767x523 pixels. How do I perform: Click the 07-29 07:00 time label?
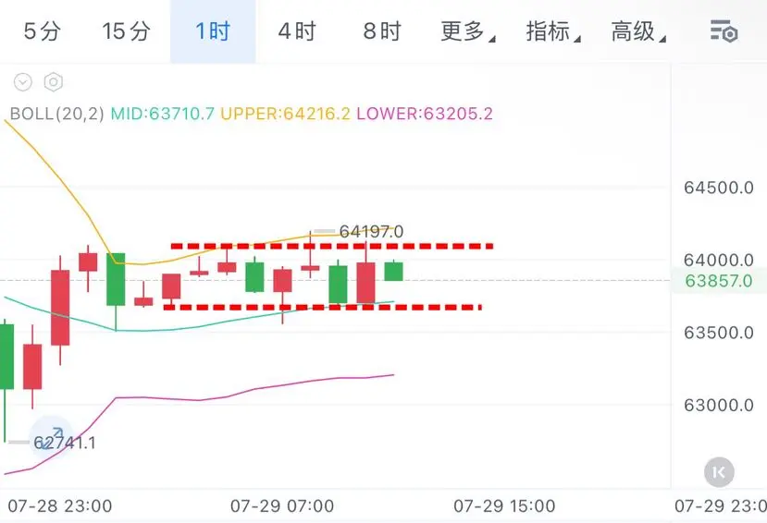coord(282,506)
